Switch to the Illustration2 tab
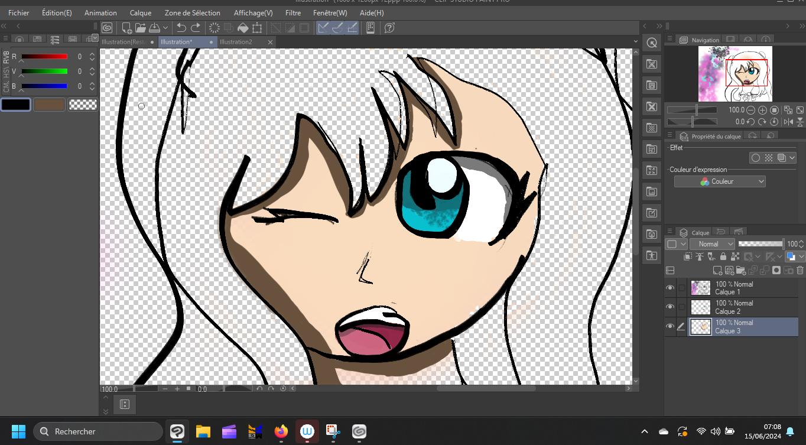The height and width of the screenshot is (445, 806). click(236, 42)
